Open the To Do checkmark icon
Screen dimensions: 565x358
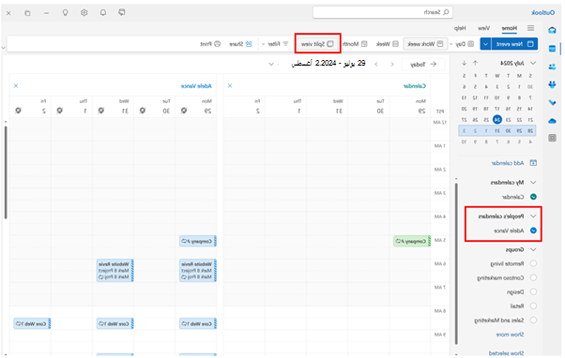pos(552,102)
